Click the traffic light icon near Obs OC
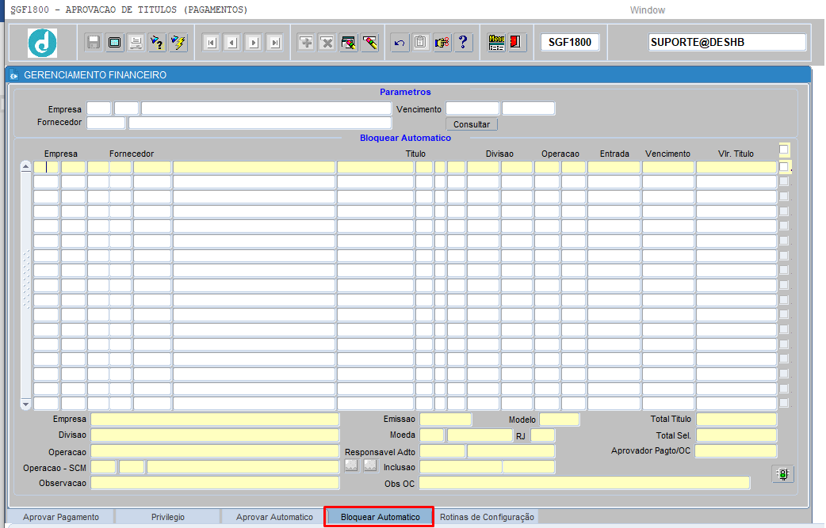 [783, 474]
